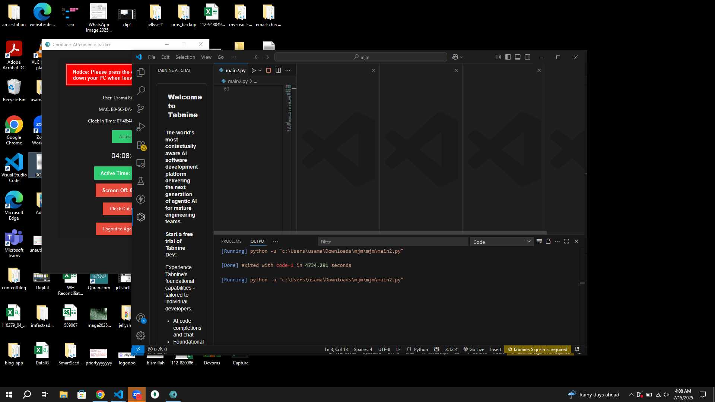Click the Ln 3, Col 13 cursor position
The width and height of the screenshot is (715, 402).
pyautogui.click(x=336, y=349)
